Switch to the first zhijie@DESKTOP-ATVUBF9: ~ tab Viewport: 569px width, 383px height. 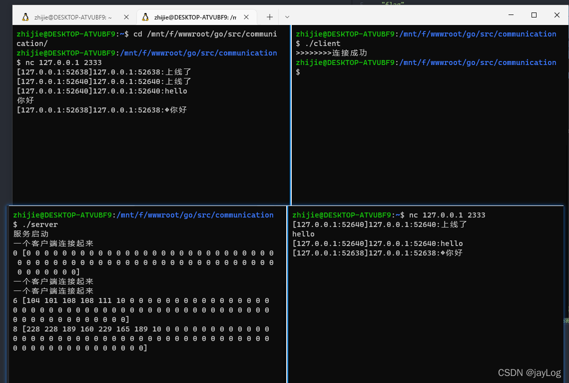[73, 17]
